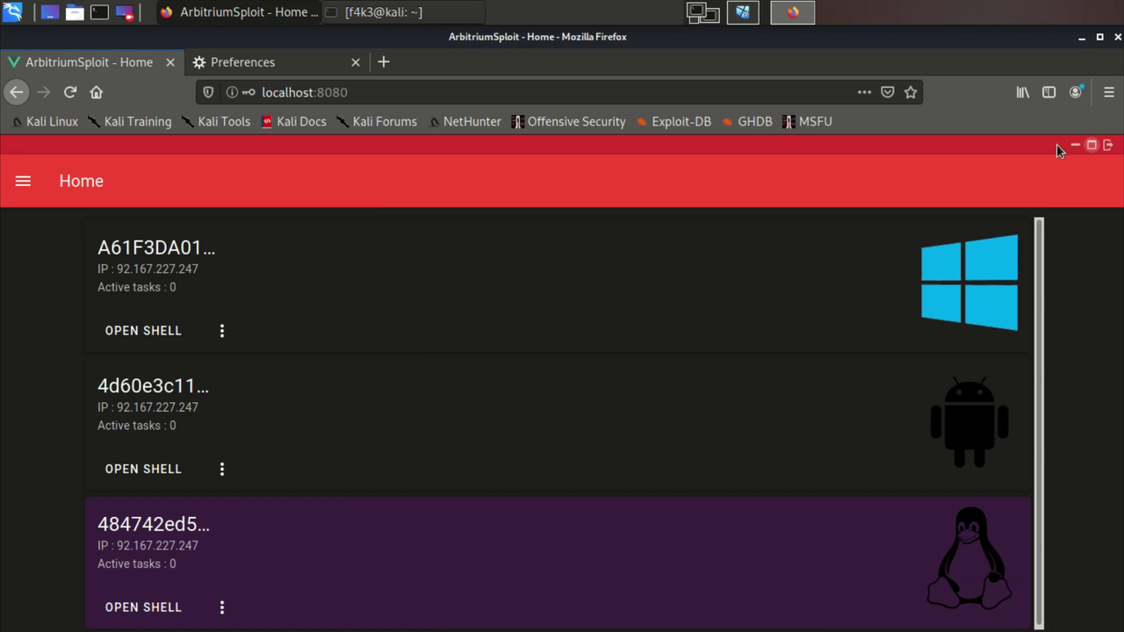Open the Kali menu in the taskbar
The image size is (1124, 632).
click(x=12, y=11)
